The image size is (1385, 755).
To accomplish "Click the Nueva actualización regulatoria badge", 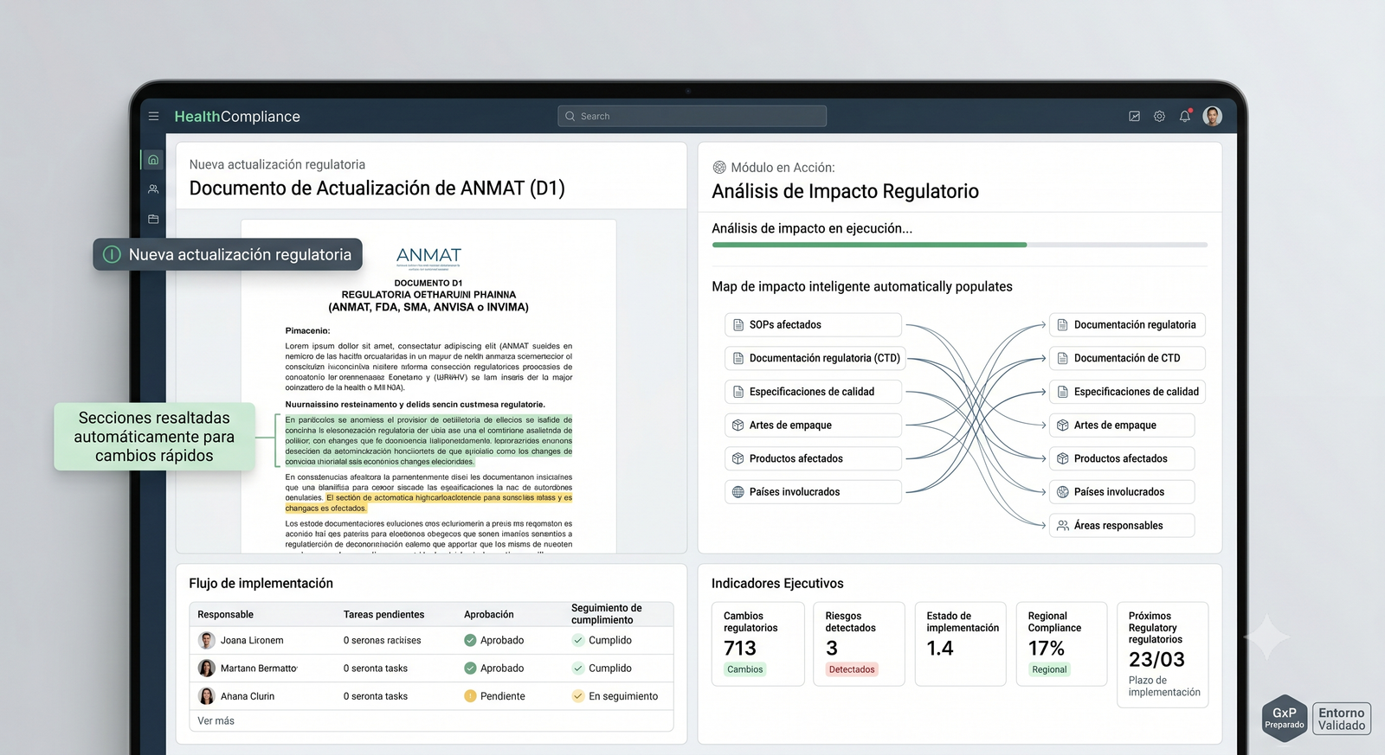I will click(228, 254).
